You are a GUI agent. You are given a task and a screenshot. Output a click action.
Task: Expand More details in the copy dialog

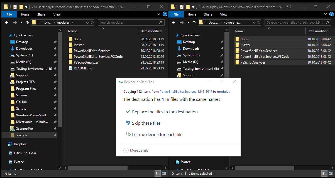(x=136, y=150)
